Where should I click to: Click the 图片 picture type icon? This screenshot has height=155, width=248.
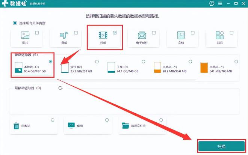click(25, 35)
